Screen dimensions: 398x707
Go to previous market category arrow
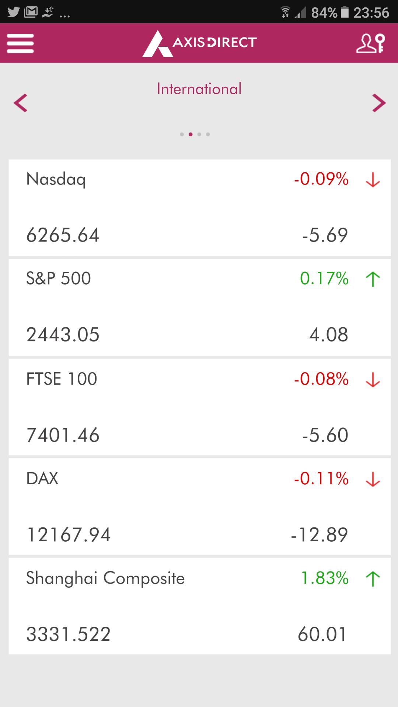pos(21,103)
